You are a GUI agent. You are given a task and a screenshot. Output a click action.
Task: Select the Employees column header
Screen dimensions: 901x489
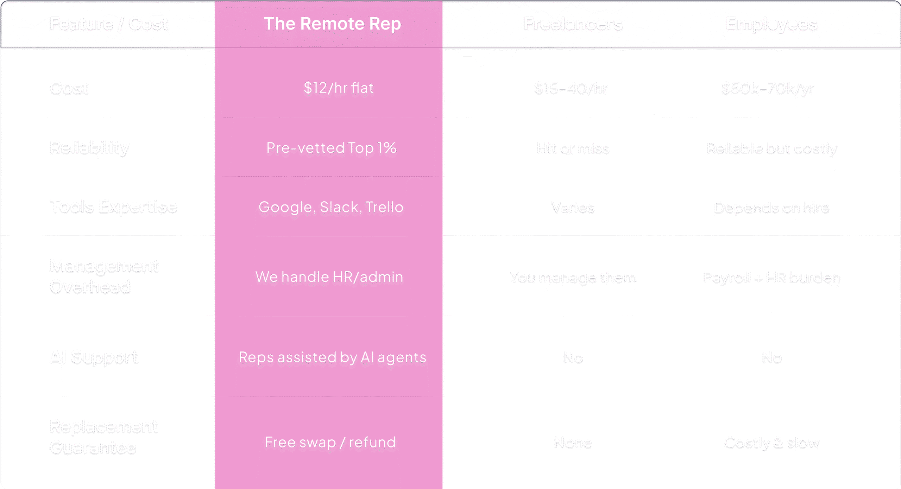(x=771, y=24)
